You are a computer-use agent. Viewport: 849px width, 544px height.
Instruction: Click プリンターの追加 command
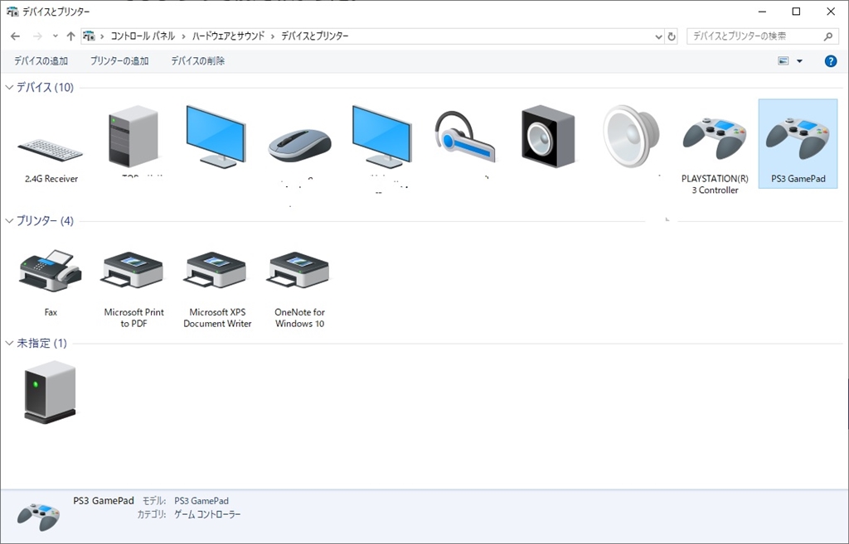[x=119, y=61]
